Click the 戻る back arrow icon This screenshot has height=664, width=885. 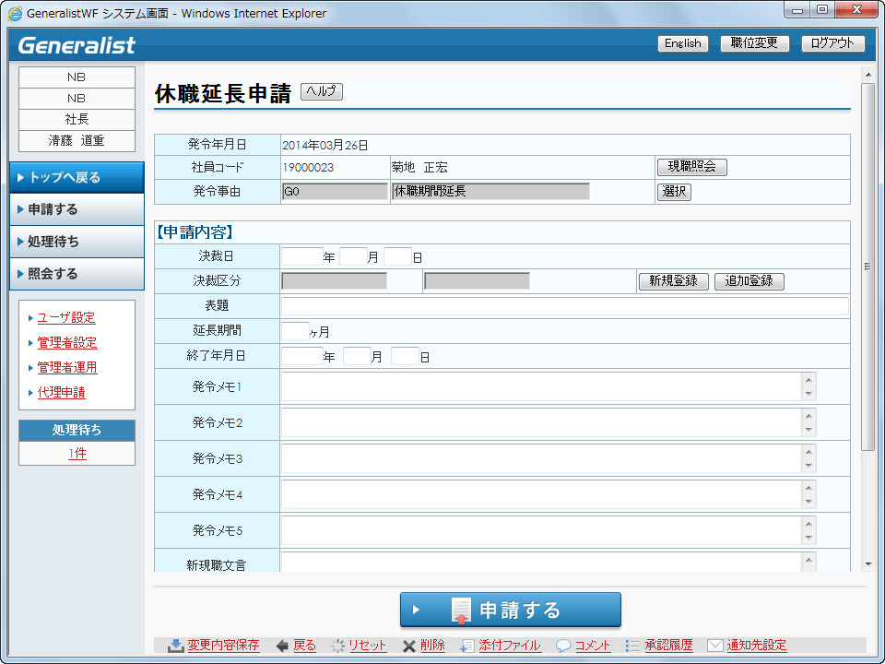pos(282,646)
